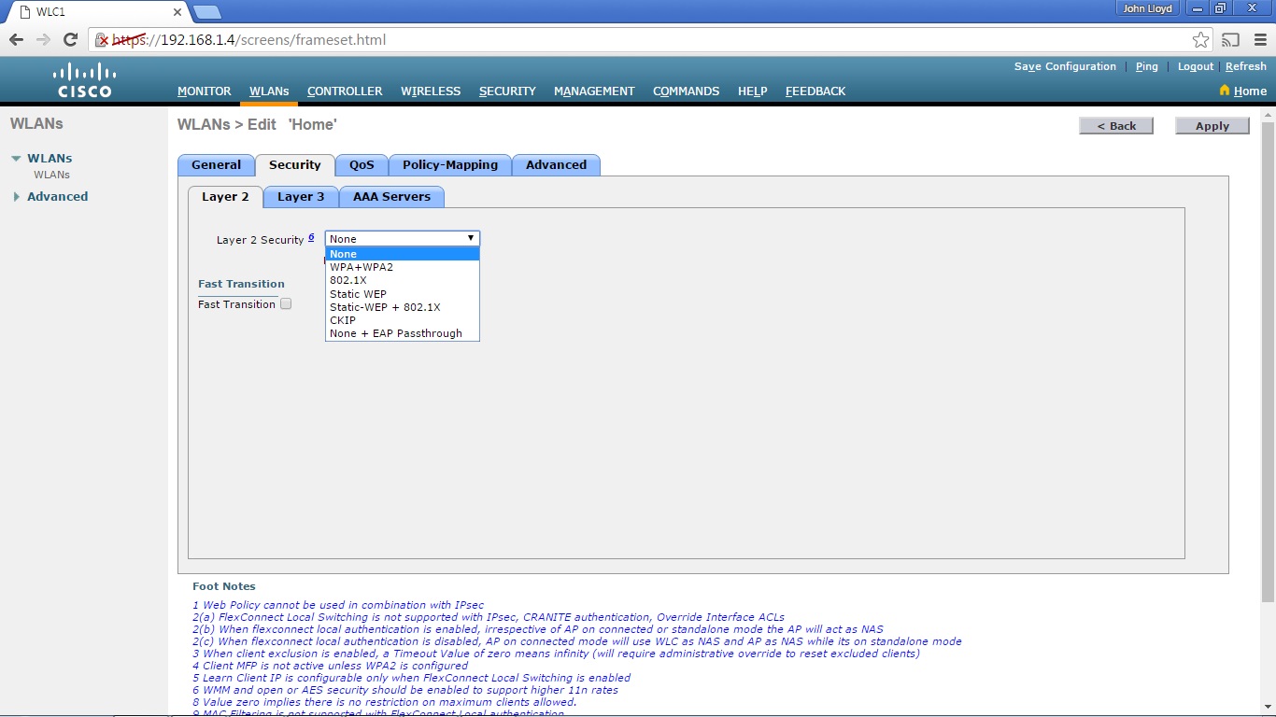Choose None + EAP Passthrough option
Image resolution: width=1276 pixels, height=717 pixels.
coord(402,333)
